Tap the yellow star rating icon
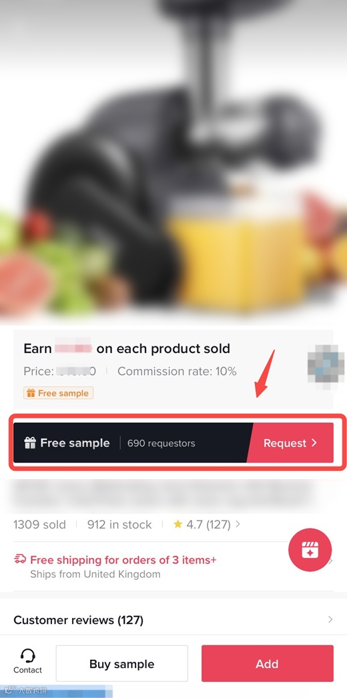347x698 pixels. click(x=178, y=524)
